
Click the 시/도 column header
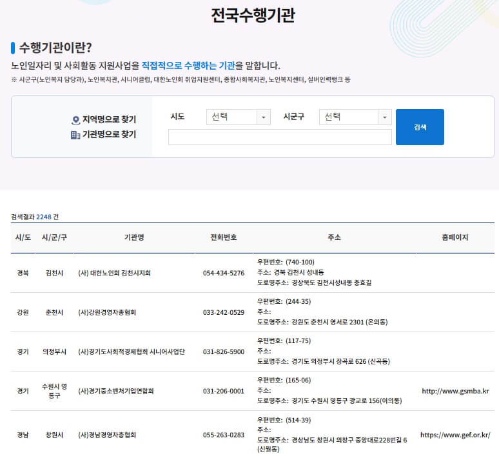point(23,237)
